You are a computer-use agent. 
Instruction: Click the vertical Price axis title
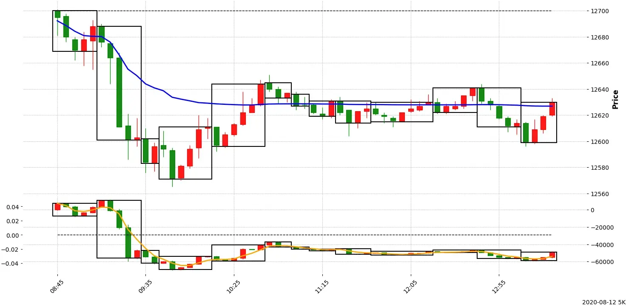click(615, 99)
